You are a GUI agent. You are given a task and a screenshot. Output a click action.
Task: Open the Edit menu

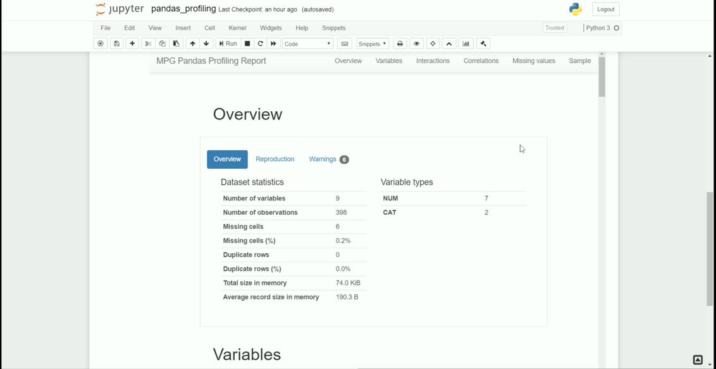click(129, 28)
